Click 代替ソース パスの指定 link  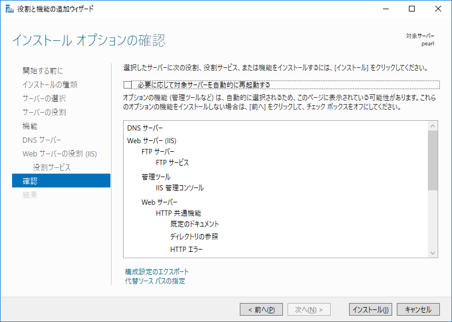155,281
